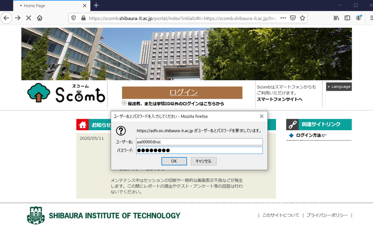Select the Home Page tab
The image size is (373, 228).
point(52,6)
